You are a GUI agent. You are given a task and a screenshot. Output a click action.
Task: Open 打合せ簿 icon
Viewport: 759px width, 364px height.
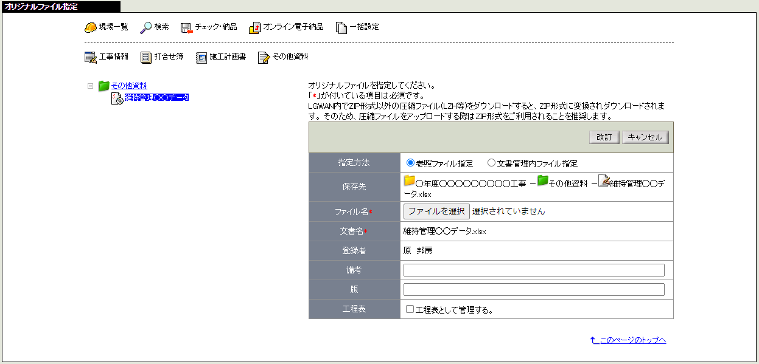point(145,57)
